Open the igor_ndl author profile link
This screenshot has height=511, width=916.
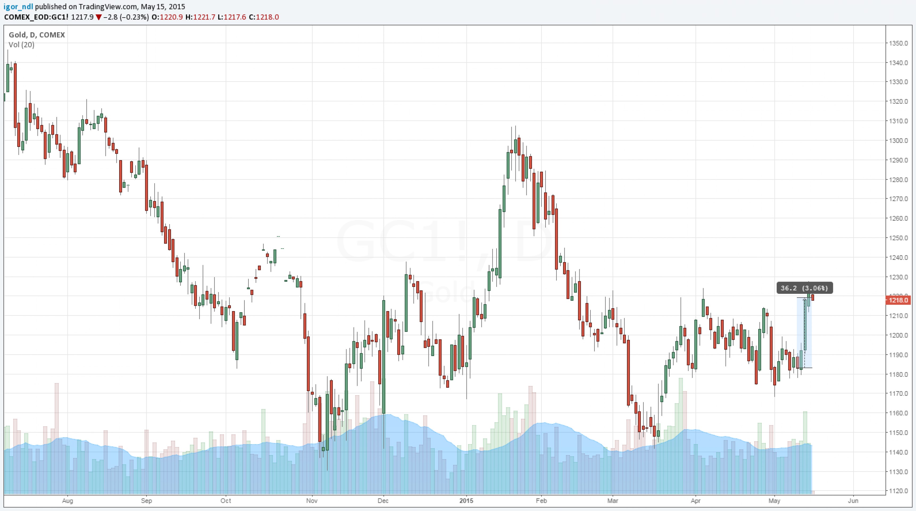[x=18, y=6]
